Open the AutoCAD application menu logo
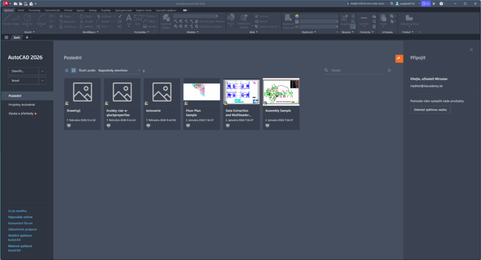The image size is (481, 260). [x=6, y=4]
